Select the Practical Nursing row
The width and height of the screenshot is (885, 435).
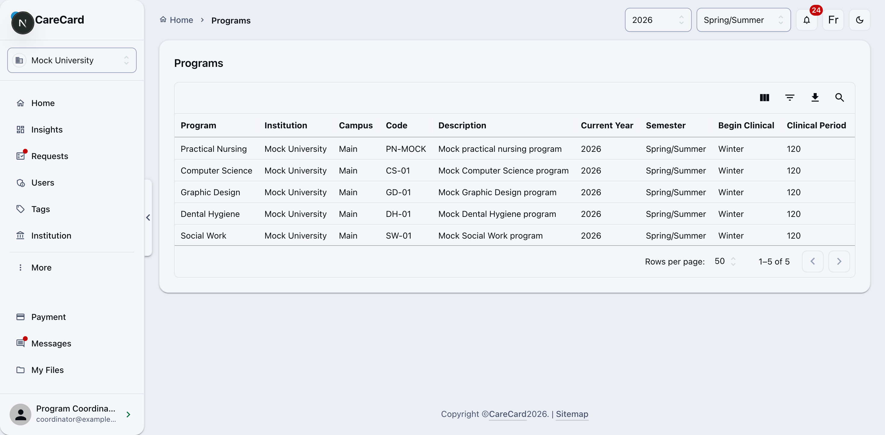pos(514,149)
